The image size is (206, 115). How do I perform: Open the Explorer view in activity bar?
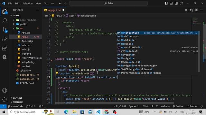pyautogui.click(x=5, y=11)
